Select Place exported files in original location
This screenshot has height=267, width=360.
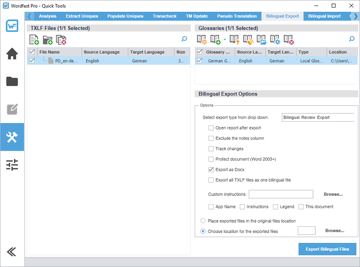(x=203, y=221)
